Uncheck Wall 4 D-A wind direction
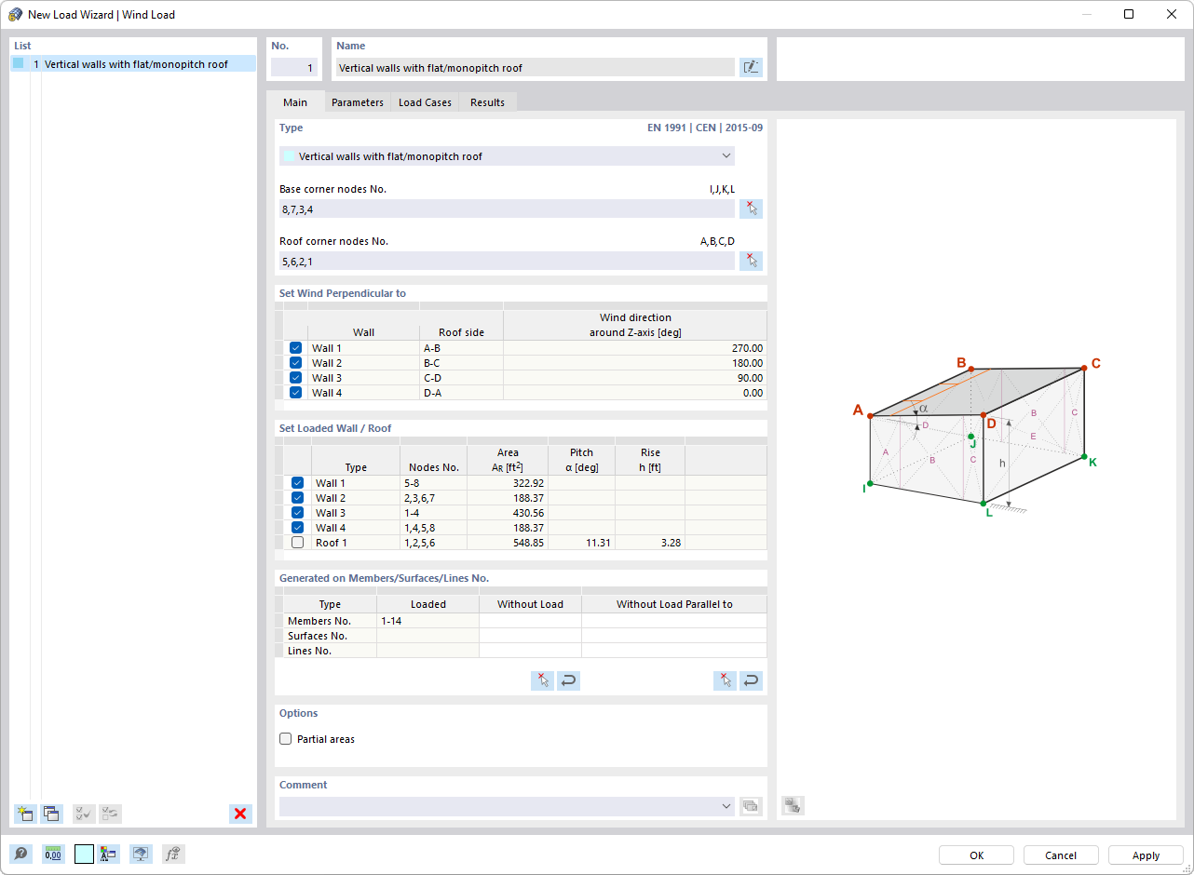1194x875 pixels. pos(295,393)
